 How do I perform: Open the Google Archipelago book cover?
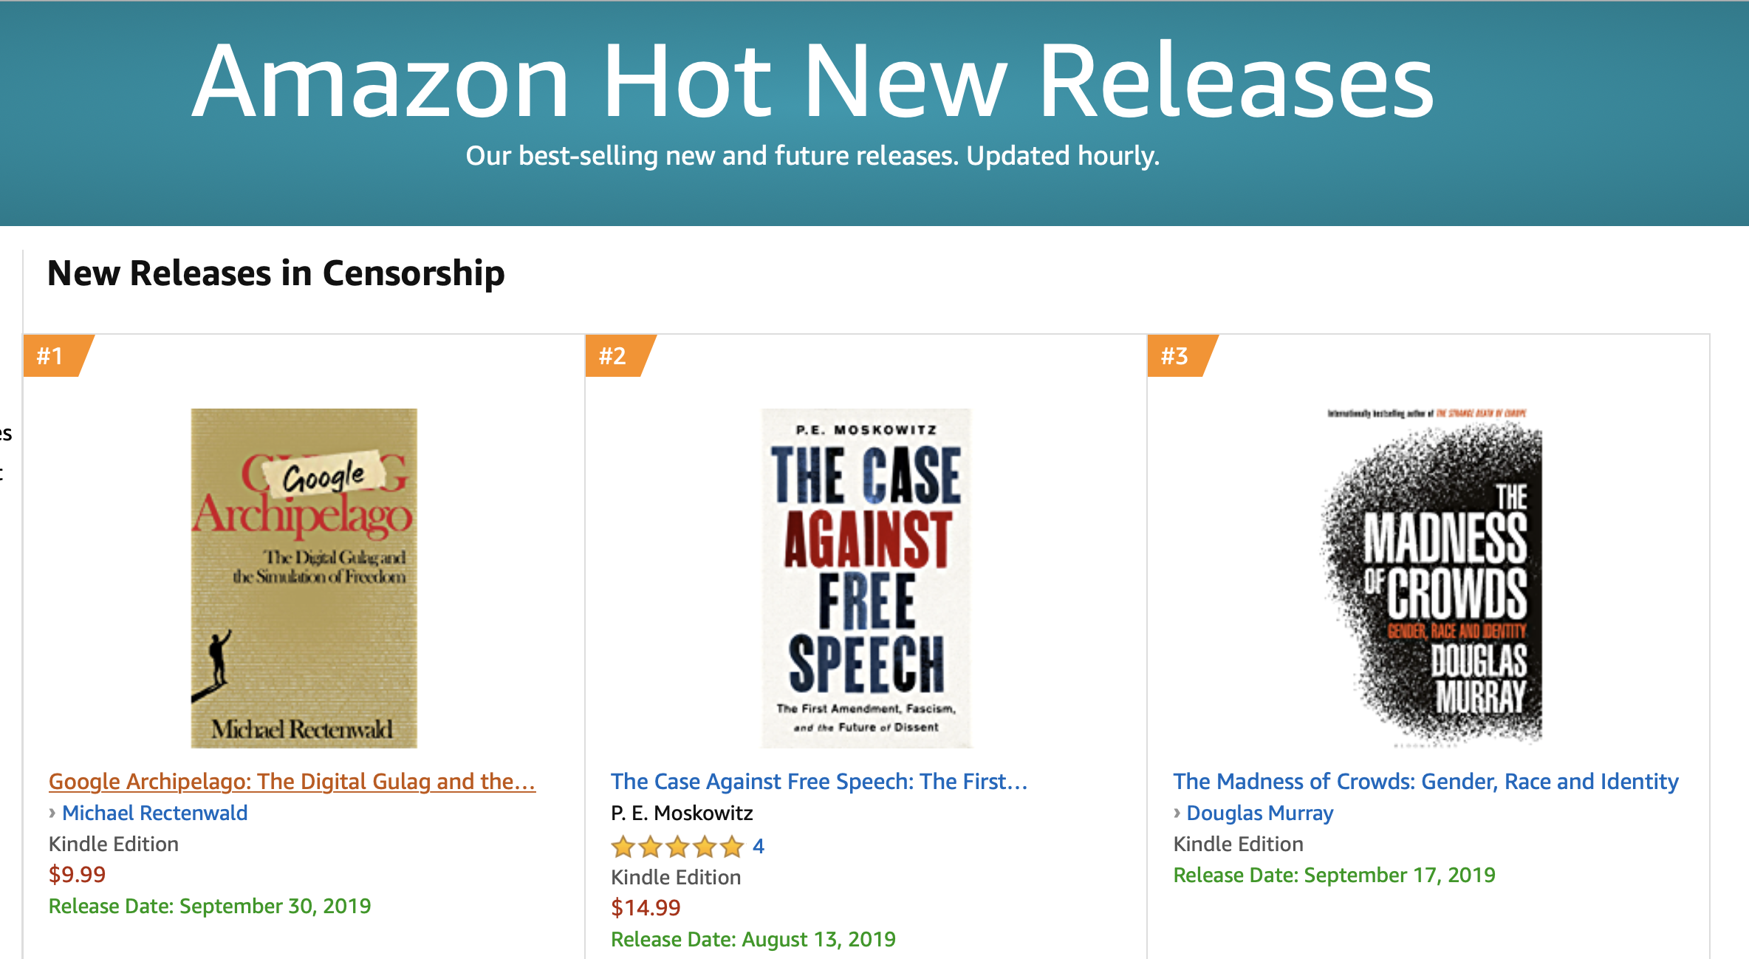[x=304, y=578]
